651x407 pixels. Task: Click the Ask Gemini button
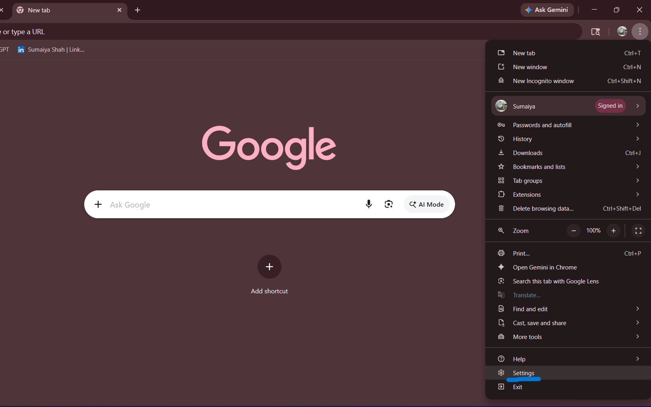[547, 10]
